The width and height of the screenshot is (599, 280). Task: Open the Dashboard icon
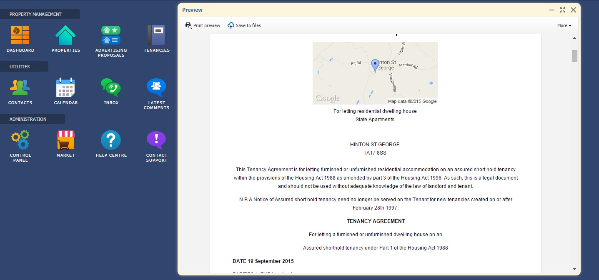tap(20, 35)
